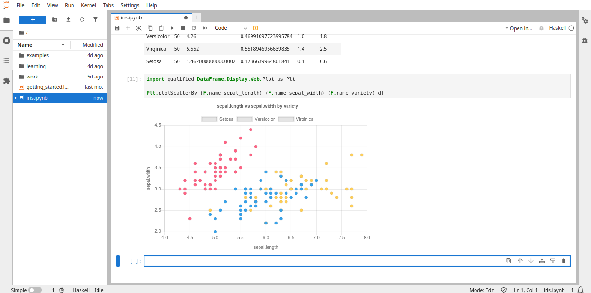Viewport: 591px width, 293px height.
Task: Sort files by Name column
Action: (41, 45)
